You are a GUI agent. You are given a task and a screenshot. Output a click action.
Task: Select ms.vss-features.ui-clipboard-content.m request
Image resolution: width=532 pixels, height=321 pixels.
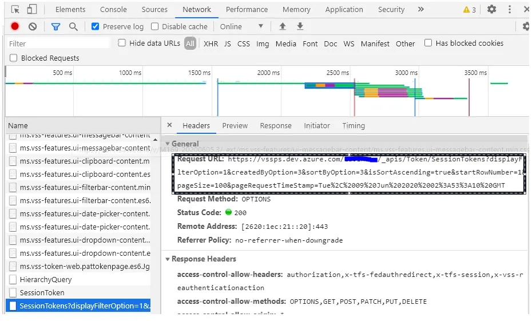(x=78, y=161)
